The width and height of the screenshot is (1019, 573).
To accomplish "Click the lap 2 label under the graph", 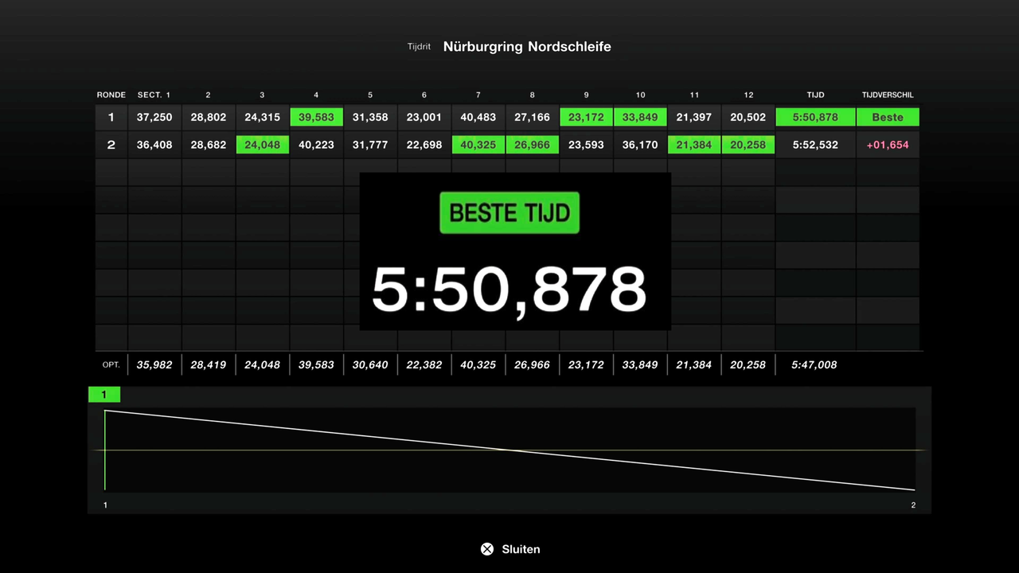I will pyautogui.click(x=913, y=505).
